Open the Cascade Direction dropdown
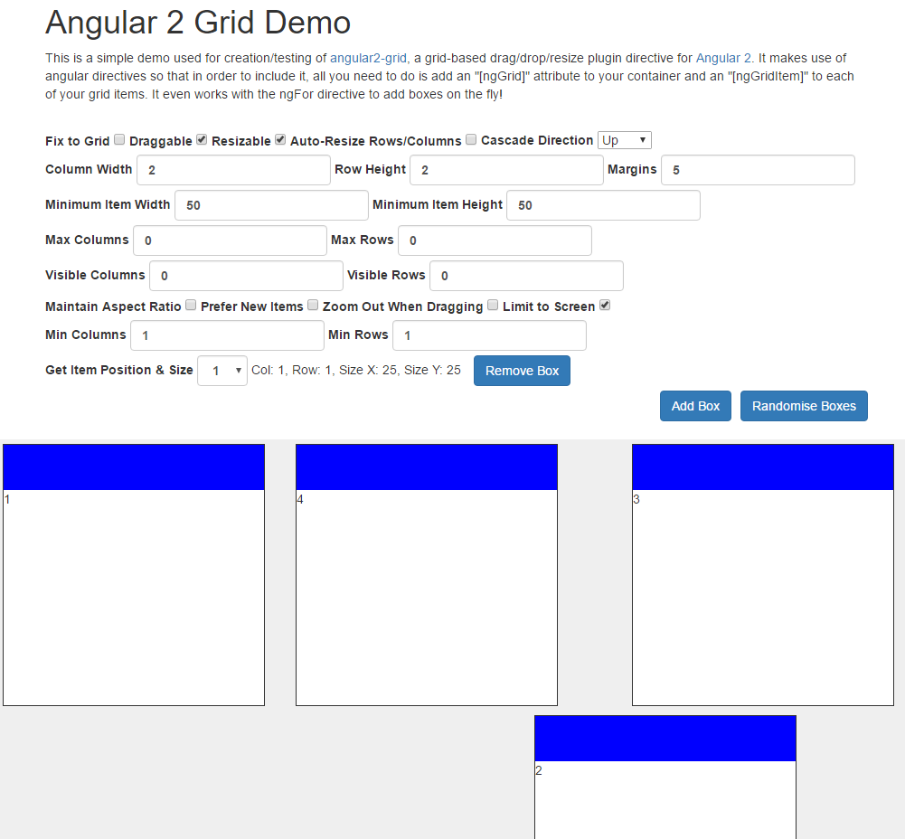 click(625, 140)
